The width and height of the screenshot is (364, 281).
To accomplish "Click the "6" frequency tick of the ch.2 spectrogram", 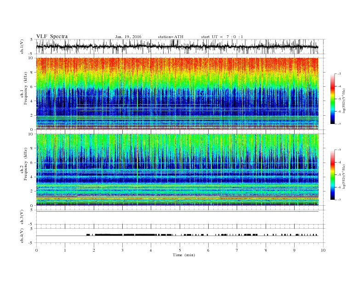I will point(33,163).
